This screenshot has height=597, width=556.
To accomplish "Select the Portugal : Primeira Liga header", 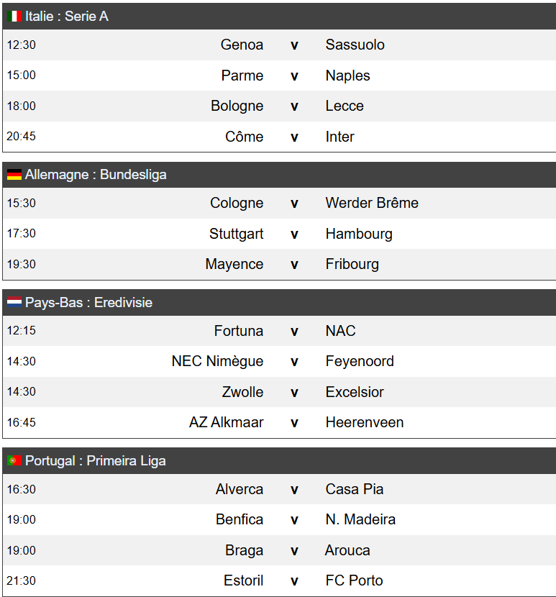I will (x=95, y=461).
